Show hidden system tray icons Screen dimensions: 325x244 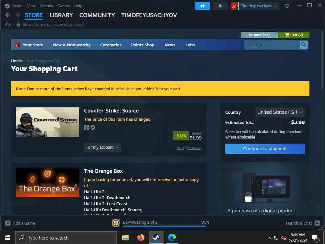269,238
